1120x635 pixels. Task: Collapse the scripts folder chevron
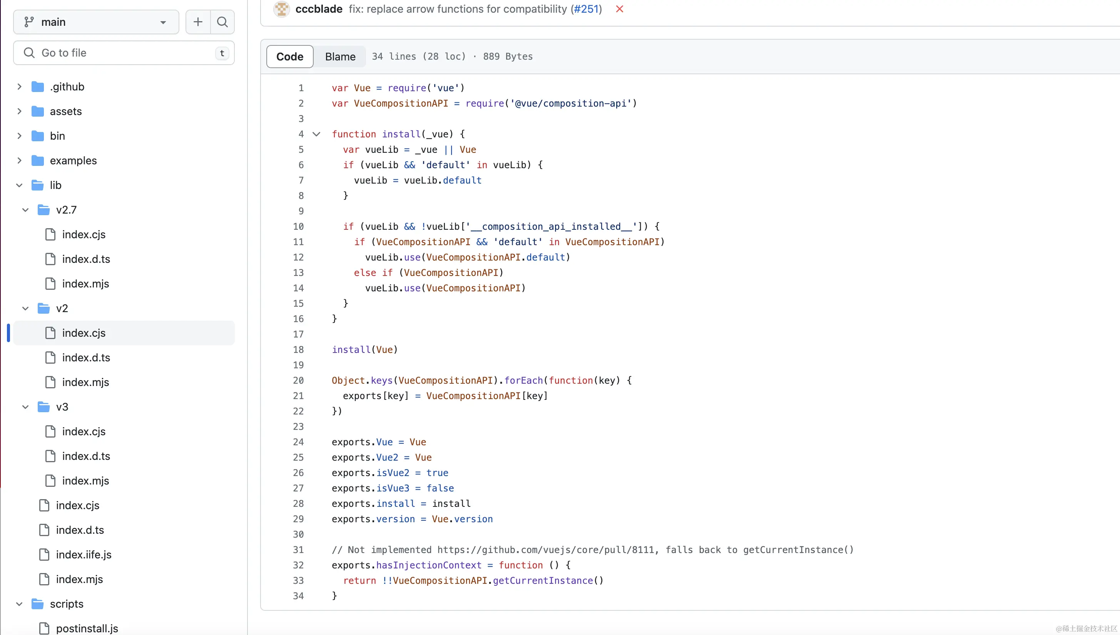[19, 603]
